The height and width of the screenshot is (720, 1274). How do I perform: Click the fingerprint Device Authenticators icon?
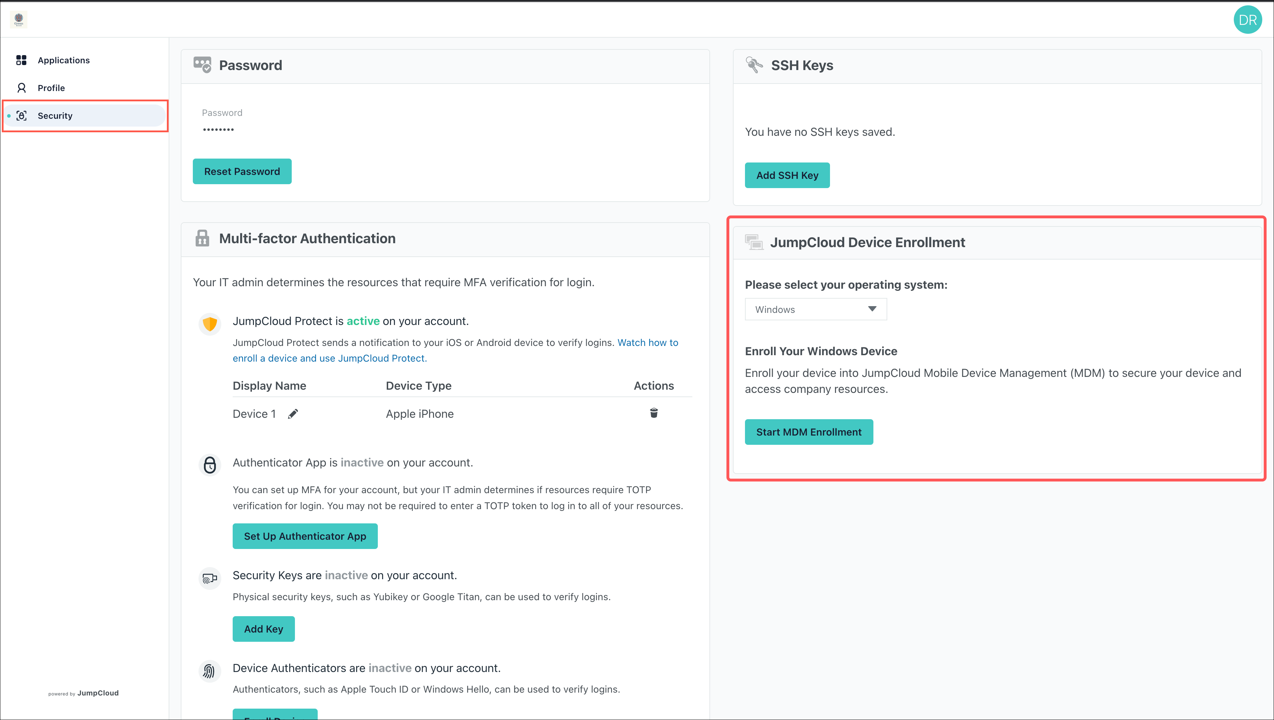[x=210, y=671]
